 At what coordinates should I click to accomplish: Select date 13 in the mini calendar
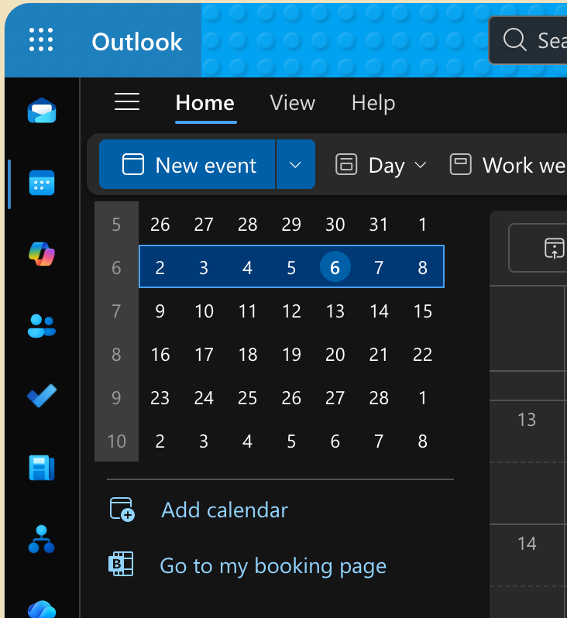[x=335, y=311]
